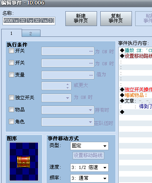152x183 pixels.
Task: Open the 速度 speed dropdown
Action: [89, 167]
